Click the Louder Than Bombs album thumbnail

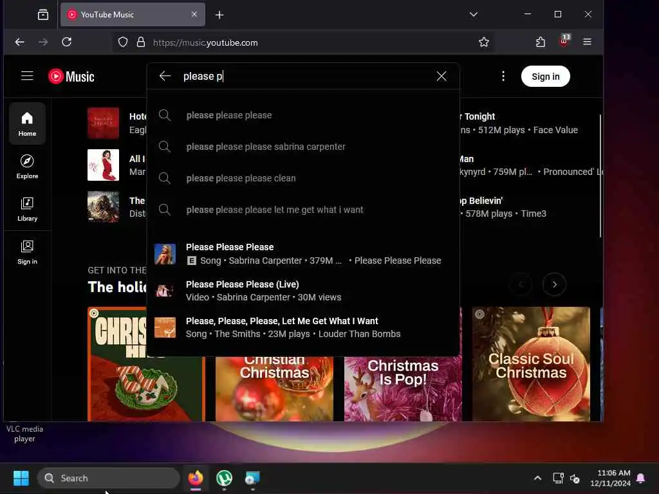(165, 327)
